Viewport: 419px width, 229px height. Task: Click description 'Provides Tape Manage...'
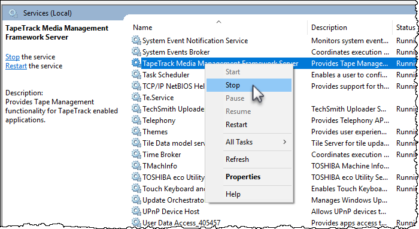click(350, 64)
